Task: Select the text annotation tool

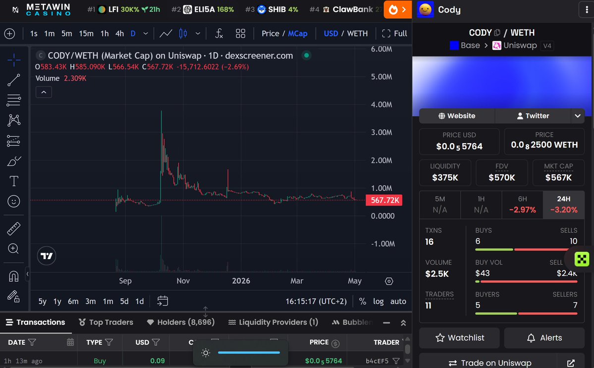Action: pos(14,181)
